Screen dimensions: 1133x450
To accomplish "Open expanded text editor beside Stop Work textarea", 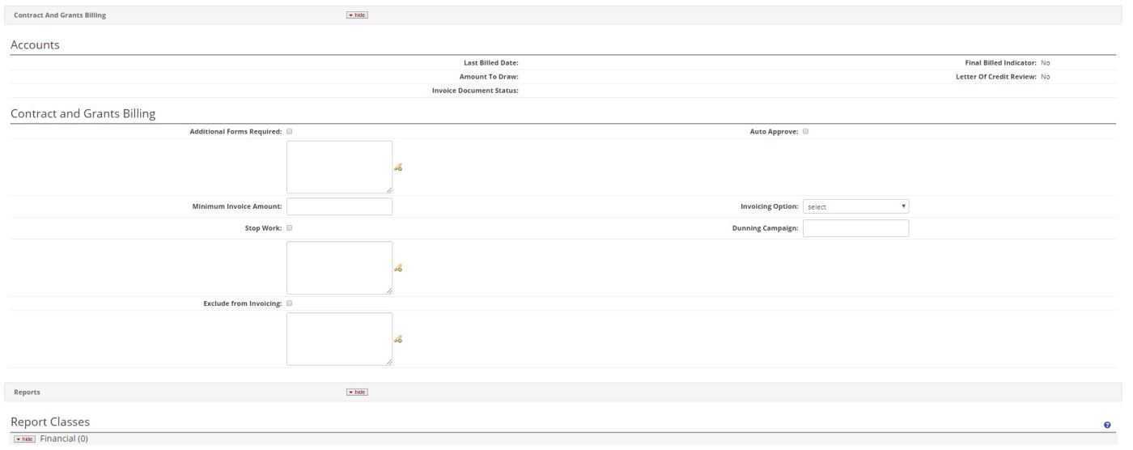I will click(397, 268).
